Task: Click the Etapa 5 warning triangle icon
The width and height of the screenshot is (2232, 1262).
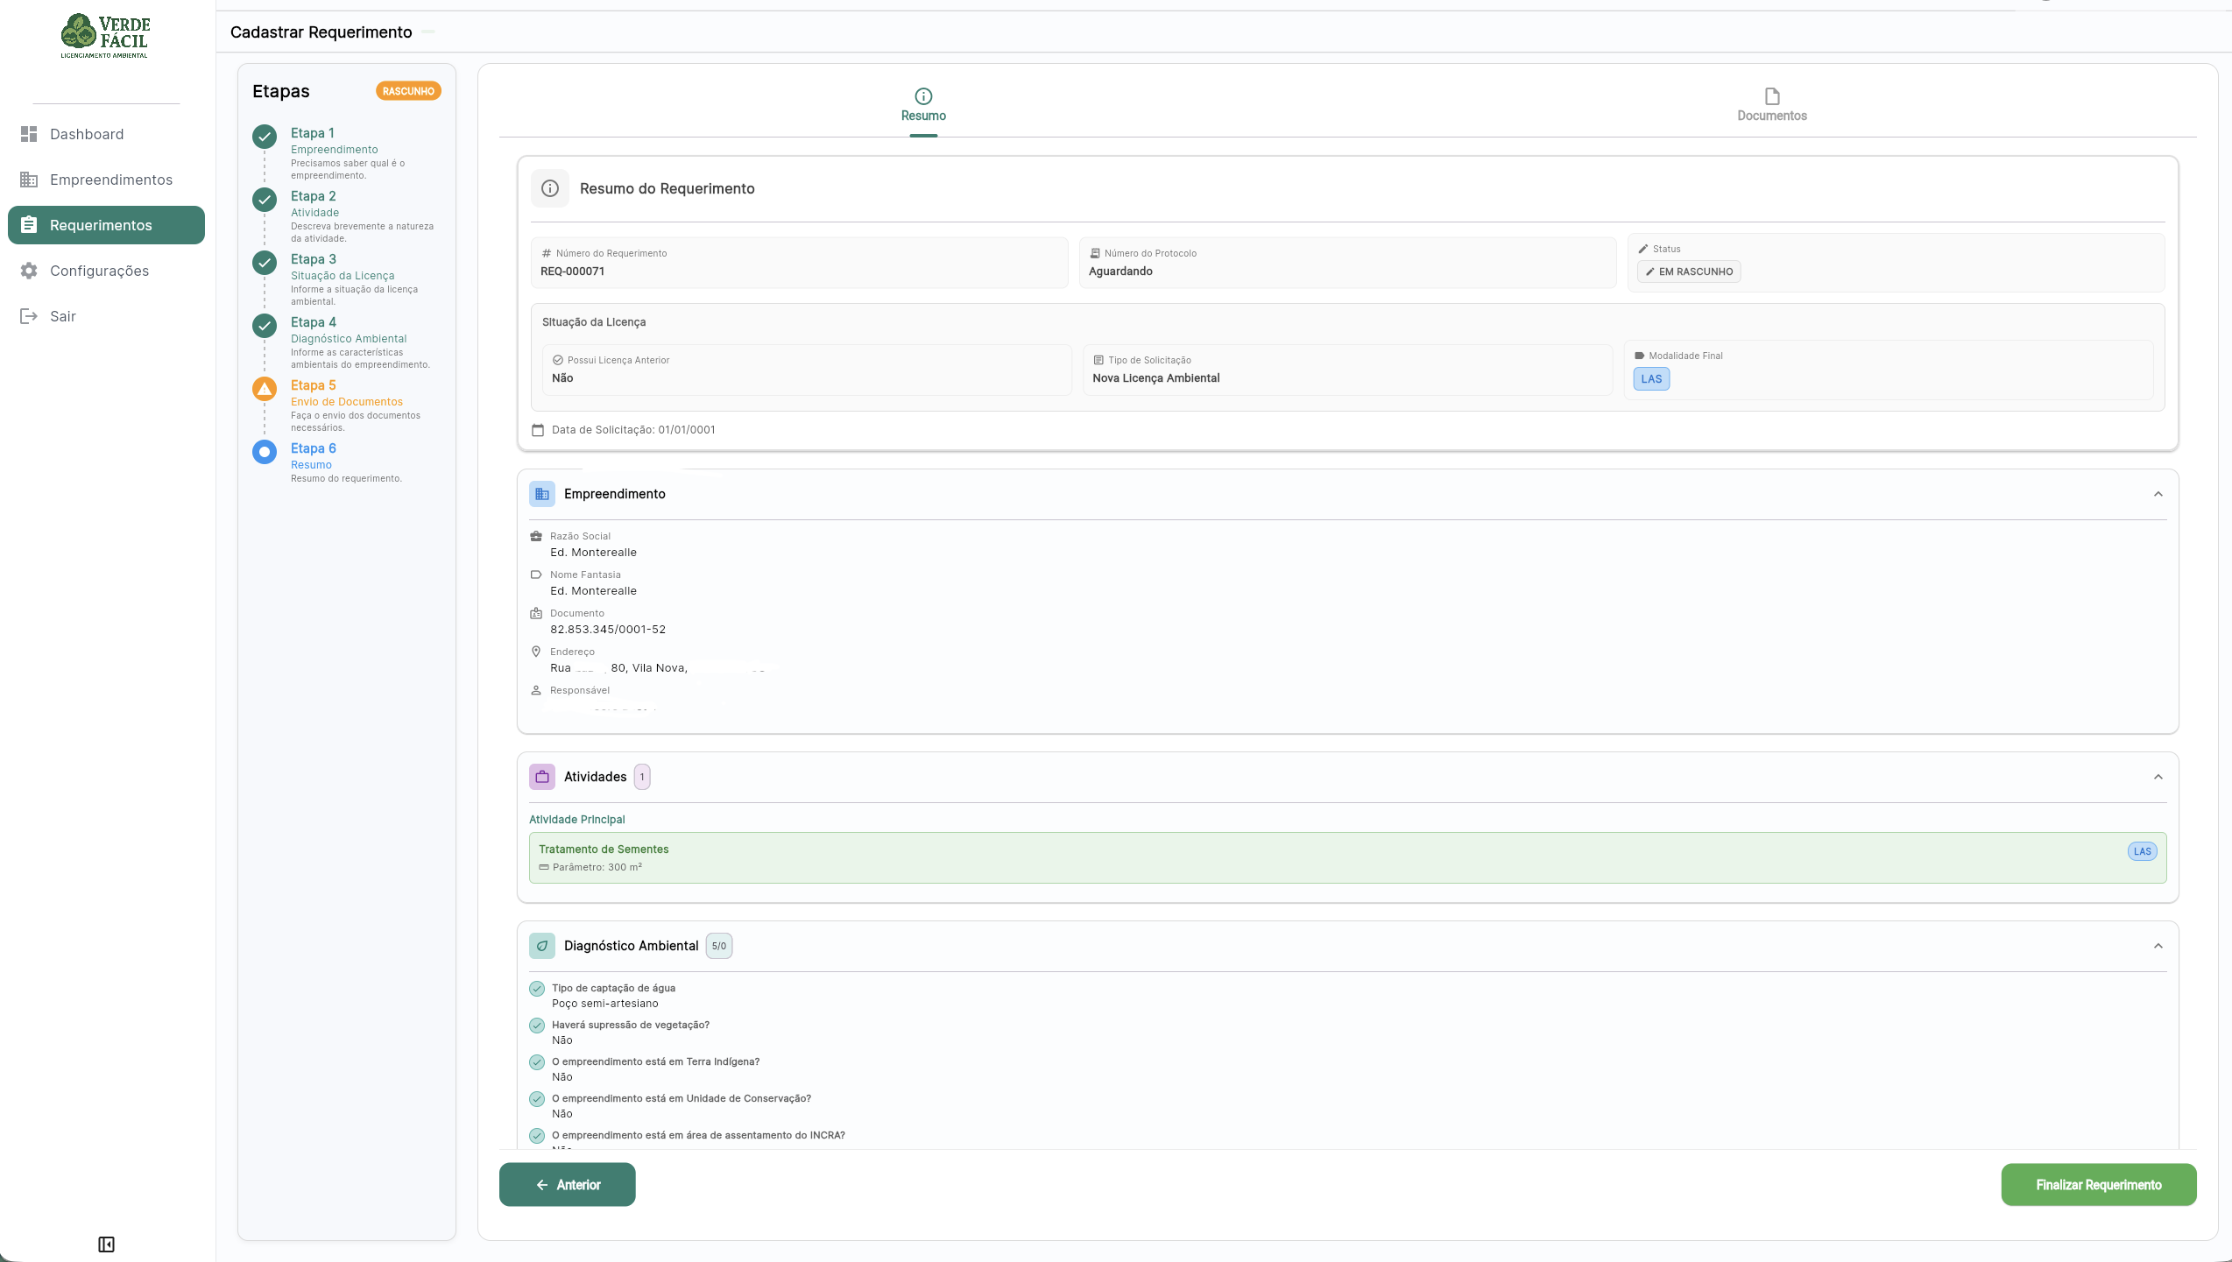Action: point(265,389)
